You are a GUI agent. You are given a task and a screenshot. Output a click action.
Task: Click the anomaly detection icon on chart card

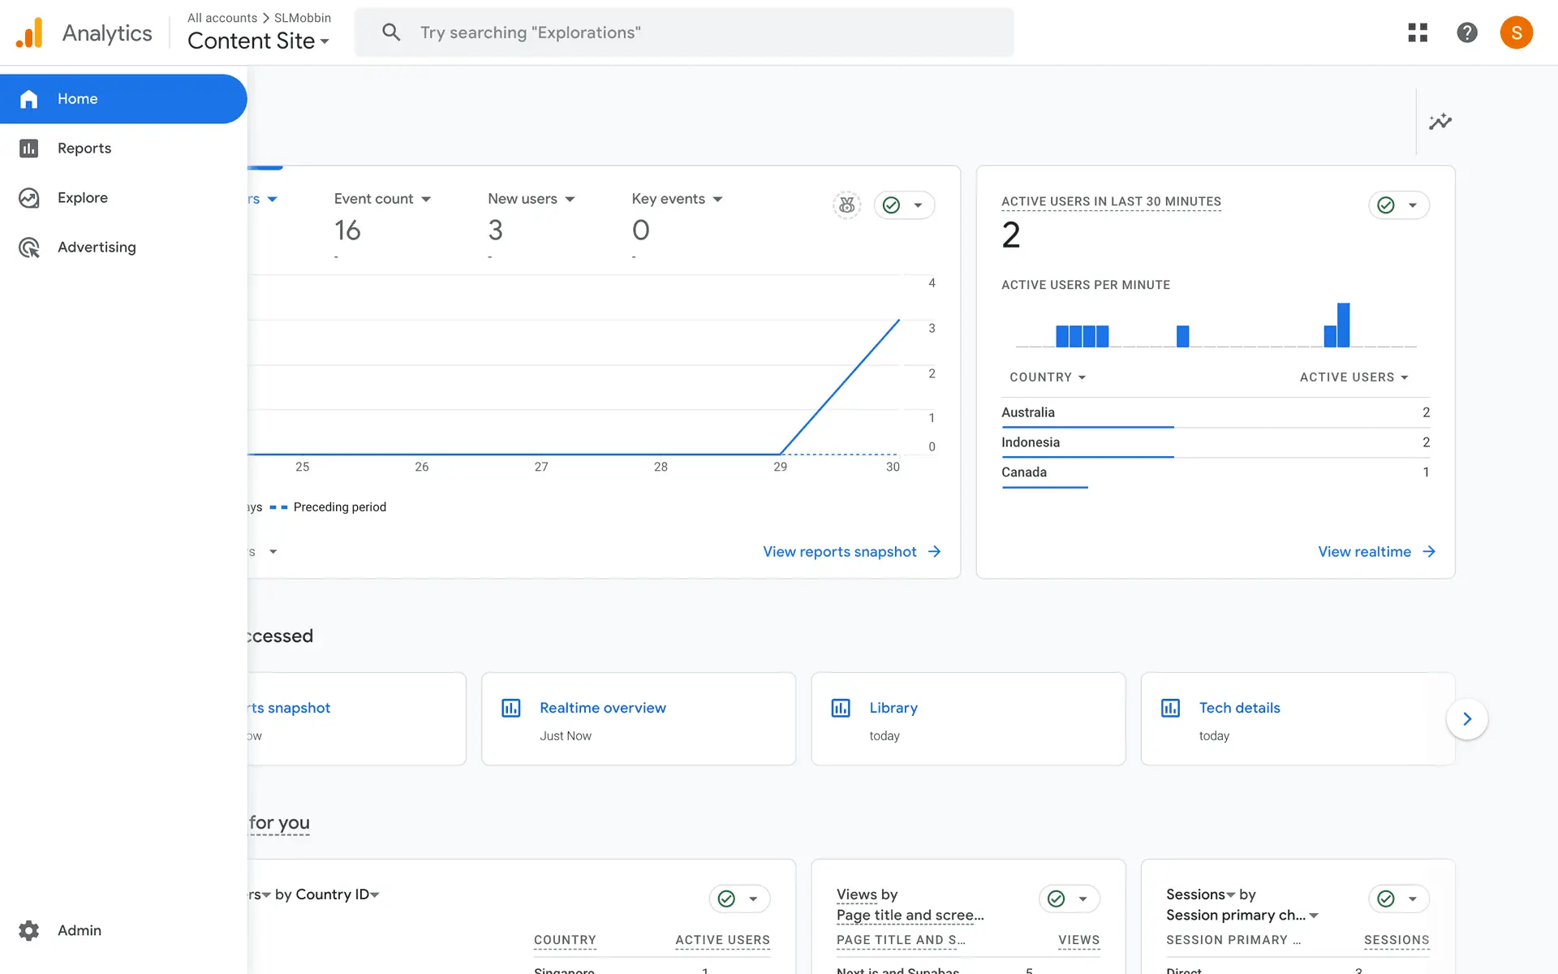pos(846,205)
